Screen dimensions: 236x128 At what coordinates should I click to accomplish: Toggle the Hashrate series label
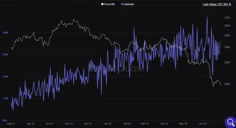pyautogui.click(x=129, y=4)
